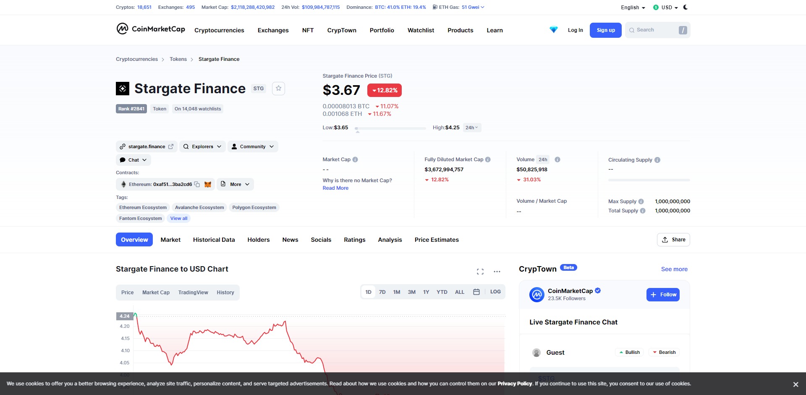Copy the Ethereum contract address
806x395 pixels.
coord(197,184)
